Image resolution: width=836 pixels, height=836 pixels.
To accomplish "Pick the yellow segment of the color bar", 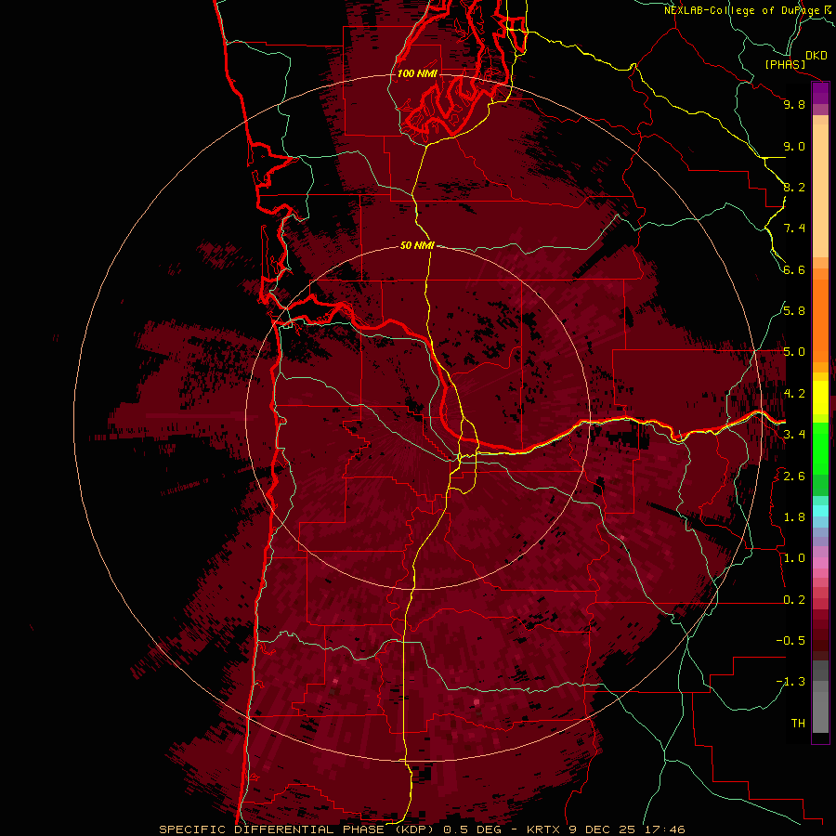I will [820, 398].
